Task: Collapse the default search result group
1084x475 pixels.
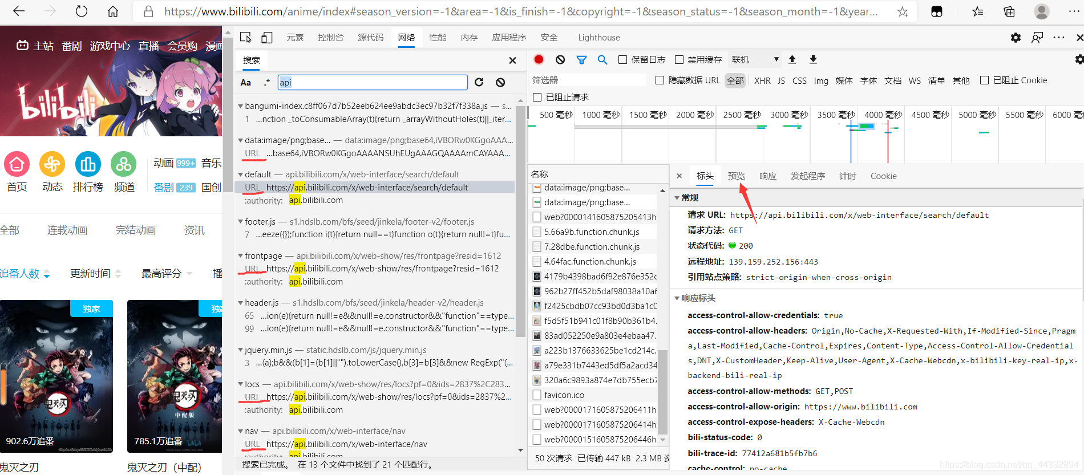Action: 241,174
